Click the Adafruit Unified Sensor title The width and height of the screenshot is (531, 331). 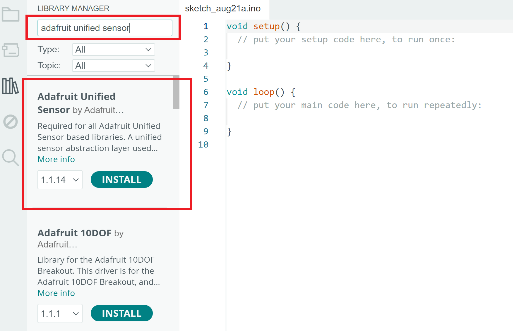(x=76, y=103)
